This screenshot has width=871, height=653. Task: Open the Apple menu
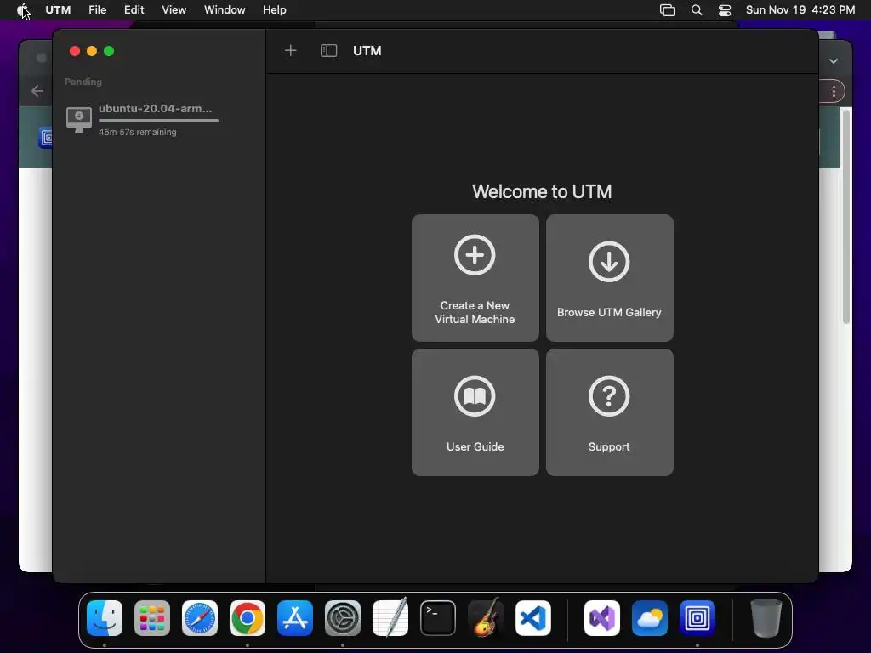(x=23, y=10)
